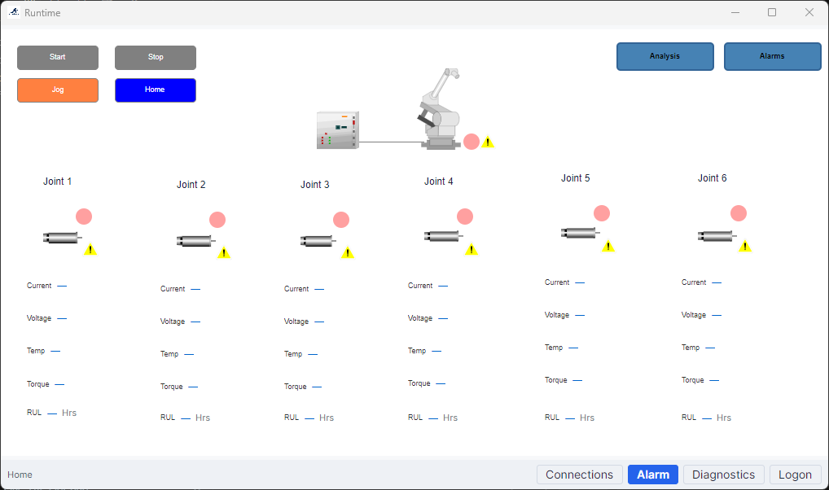Open the Logon tab
The image size is (829, 490).
(x=795, y=475)
